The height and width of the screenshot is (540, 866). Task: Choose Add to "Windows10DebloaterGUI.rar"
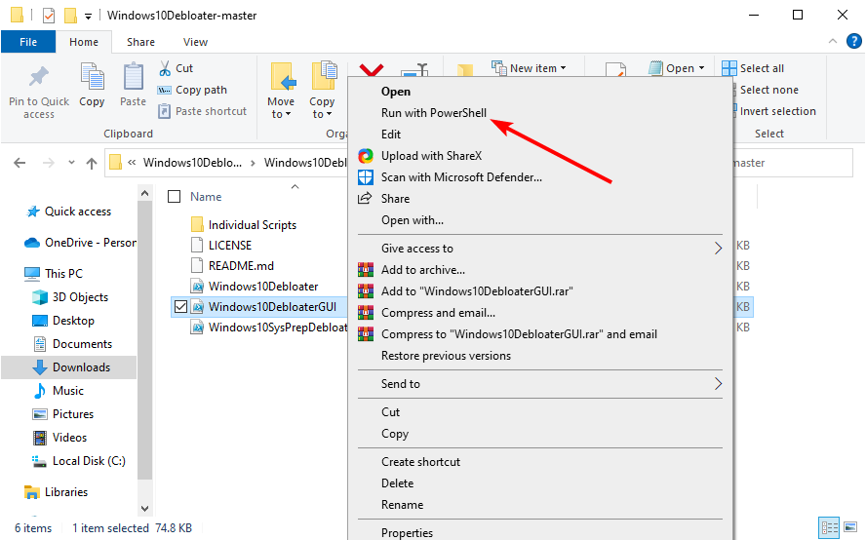point(477,291)
